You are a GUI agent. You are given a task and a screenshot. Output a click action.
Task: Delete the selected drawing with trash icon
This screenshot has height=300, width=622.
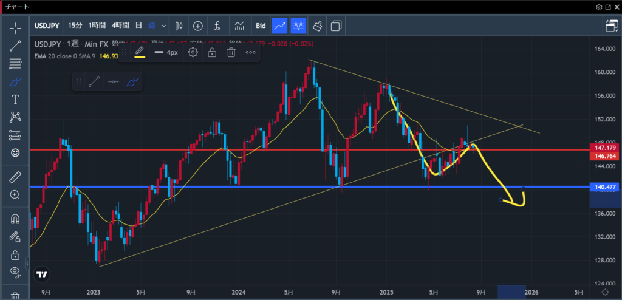tap(231, 52)
